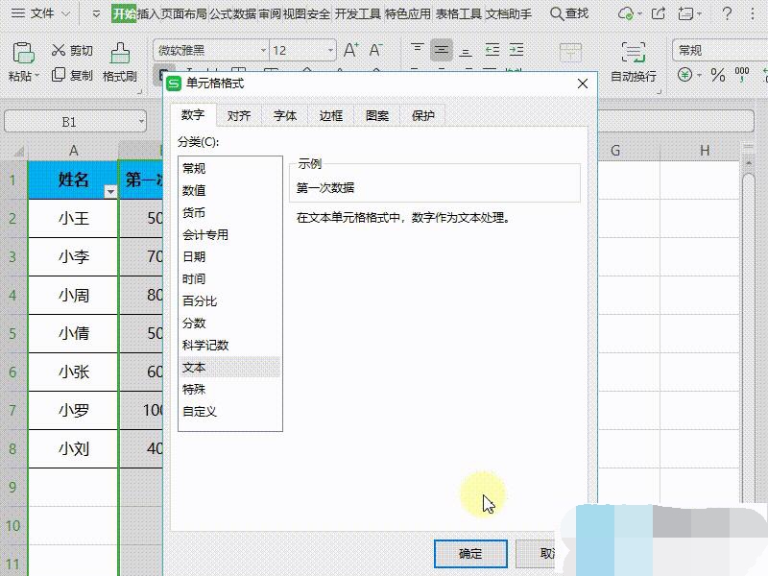The width and height of the screenshot is (768, 576).
Task: Switch to the 对齐 tab in dialog
Action: 239,115
